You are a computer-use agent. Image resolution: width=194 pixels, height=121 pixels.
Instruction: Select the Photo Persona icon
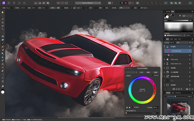(x=4, y=3)
